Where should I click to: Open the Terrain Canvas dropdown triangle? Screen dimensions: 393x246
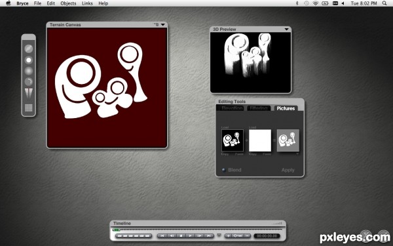pyautogui.click(x=163, y=25)
